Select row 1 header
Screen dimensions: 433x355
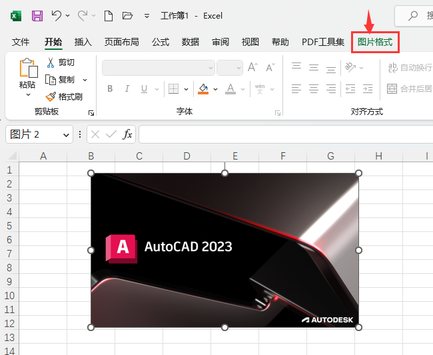point(9,170)
